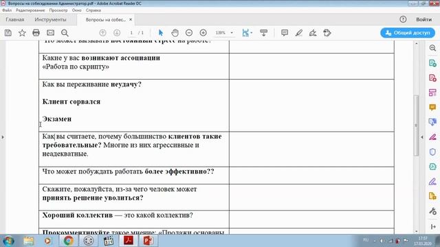Open the Comment tool in right pane

432,108
